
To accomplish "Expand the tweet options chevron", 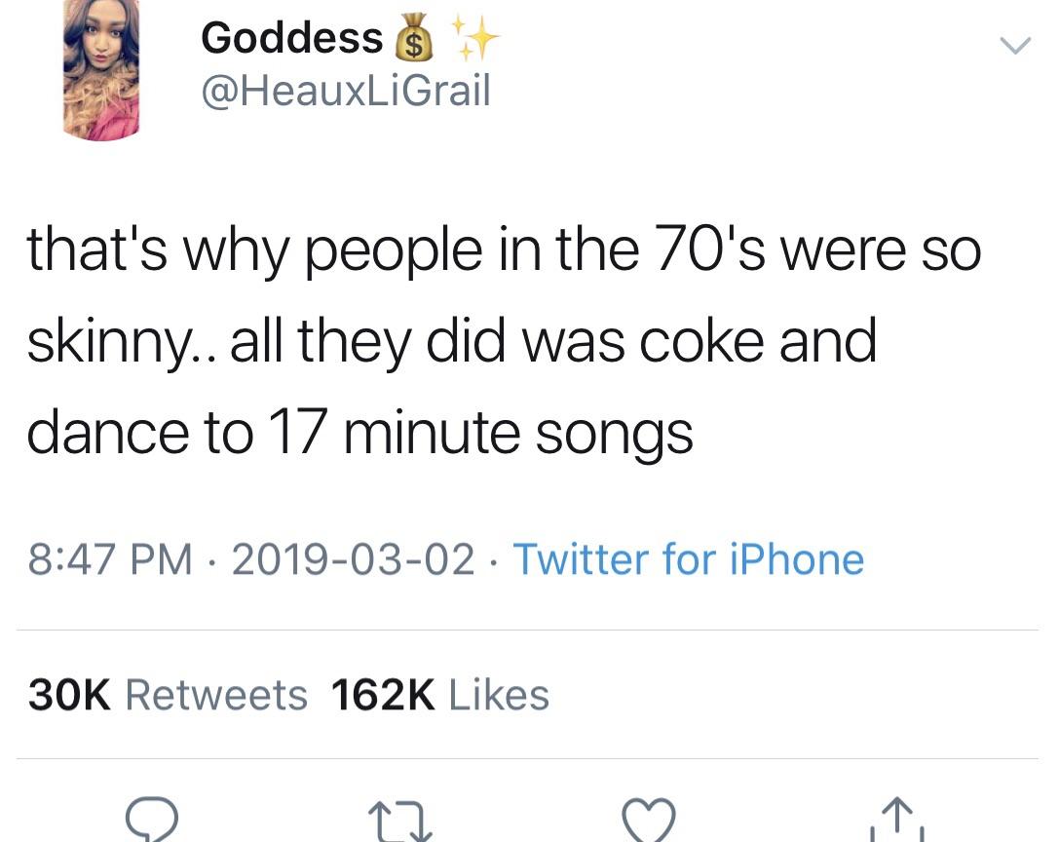I will [1013, 45].
